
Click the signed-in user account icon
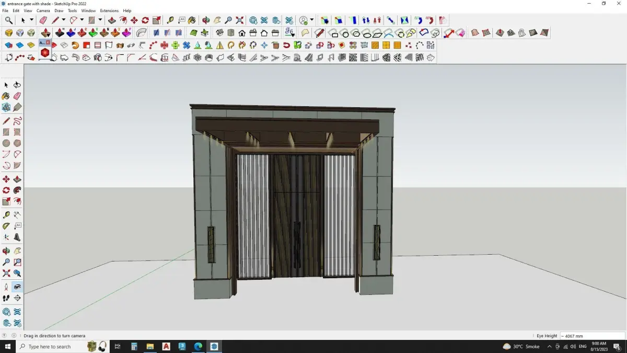click(304, 20)
